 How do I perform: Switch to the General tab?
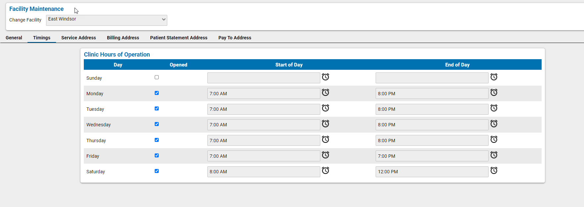[14, 37]
